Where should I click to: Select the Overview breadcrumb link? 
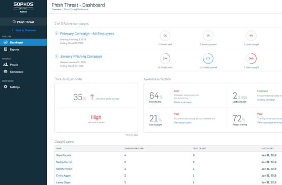56,9
